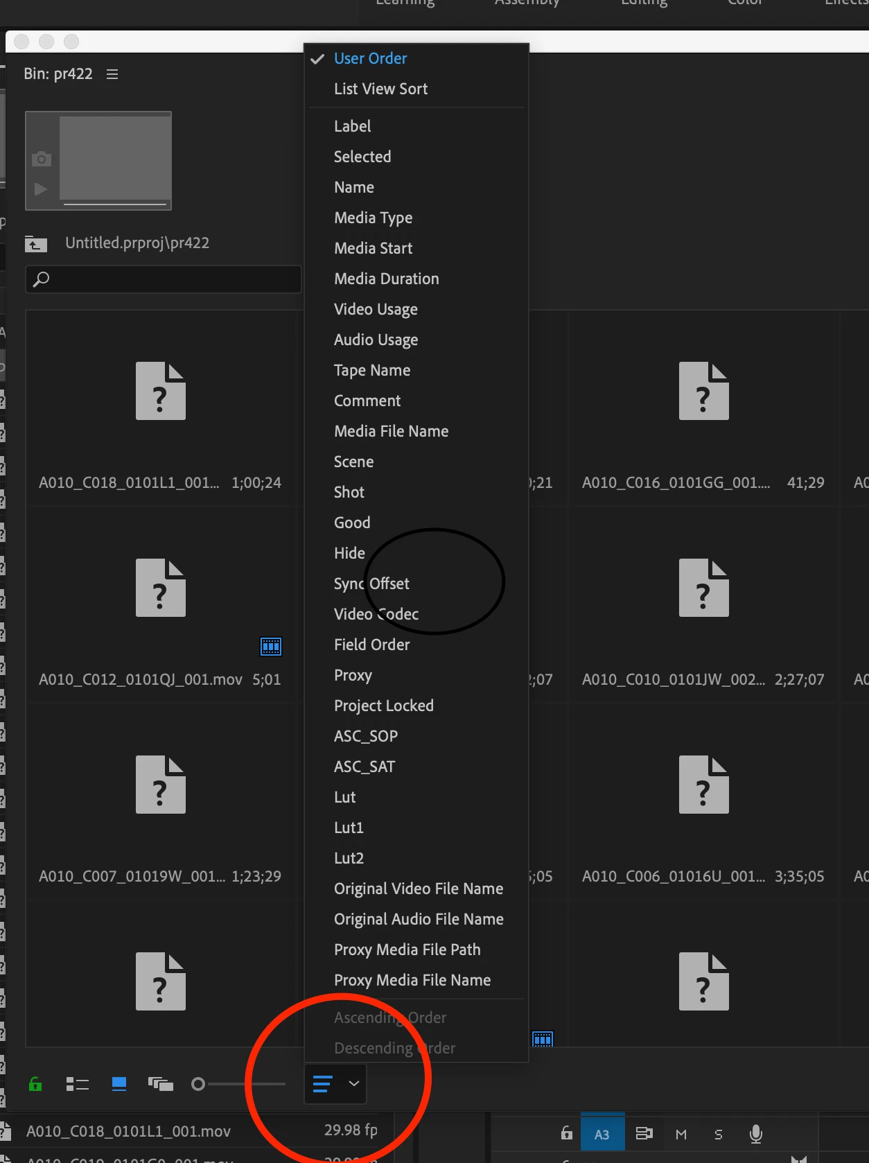Switch to Icon View
This screenshot has height=1163, width=869.
(x=119, y=1083)
